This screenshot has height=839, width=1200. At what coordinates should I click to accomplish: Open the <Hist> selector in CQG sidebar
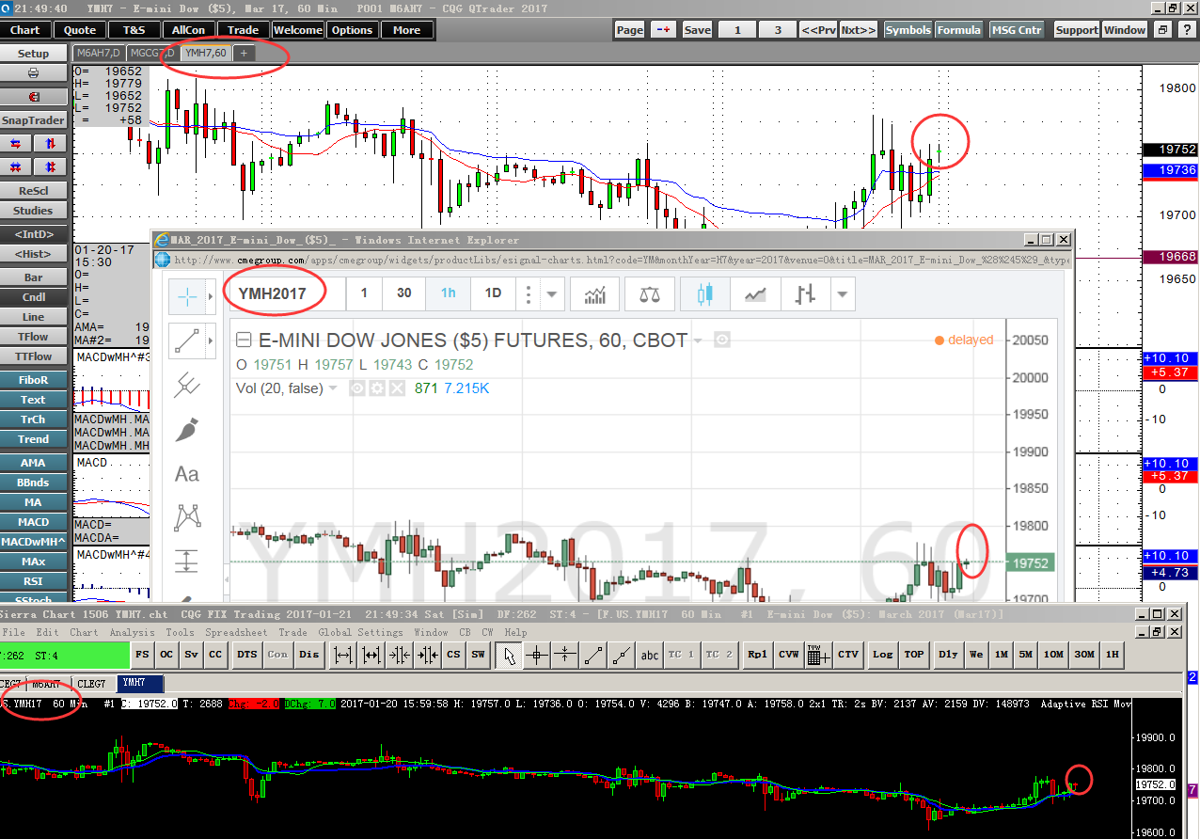(34, 254)
